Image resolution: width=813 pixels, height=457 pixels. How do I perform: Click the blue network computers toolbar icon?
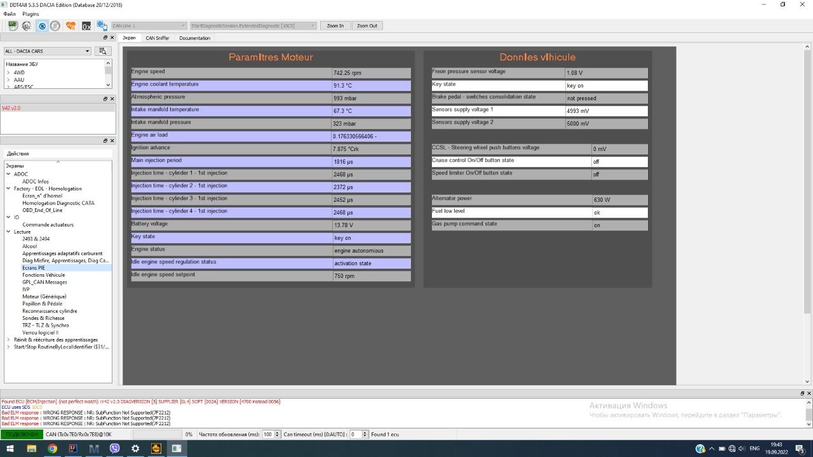102,26
